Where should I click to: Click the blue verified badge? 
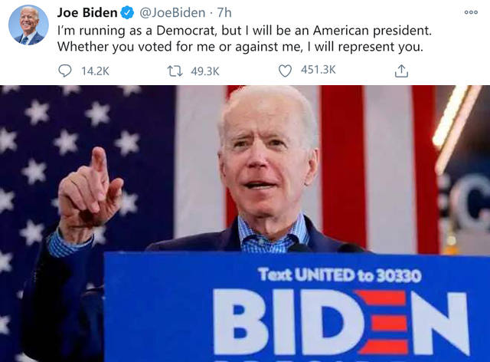128,13
